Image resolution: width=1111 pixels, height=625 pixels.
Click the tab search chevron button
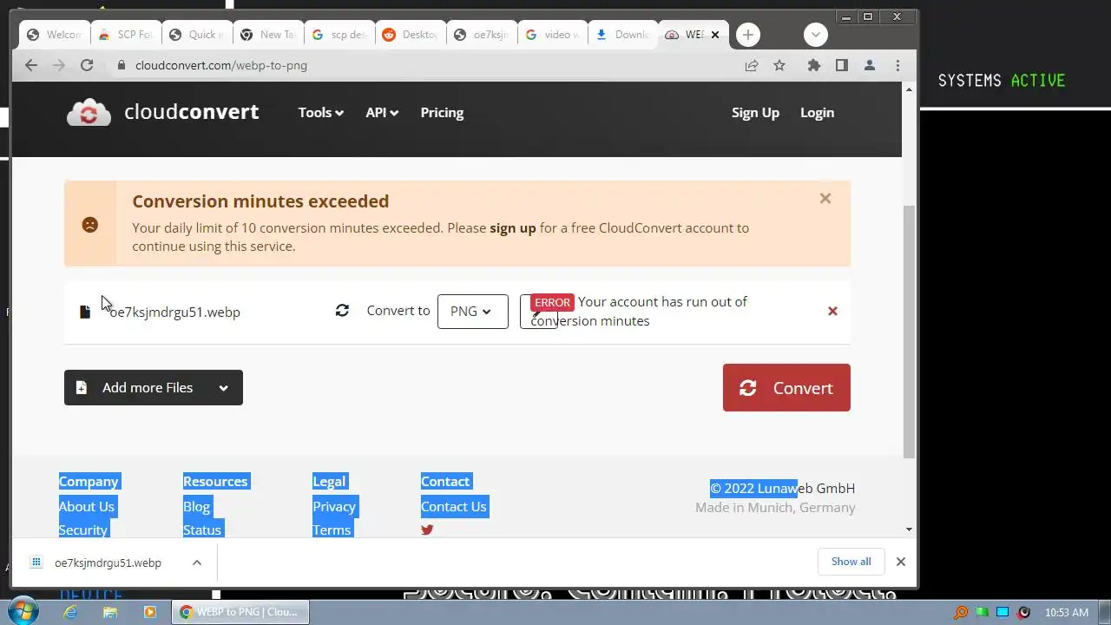[x=815, y=35]
